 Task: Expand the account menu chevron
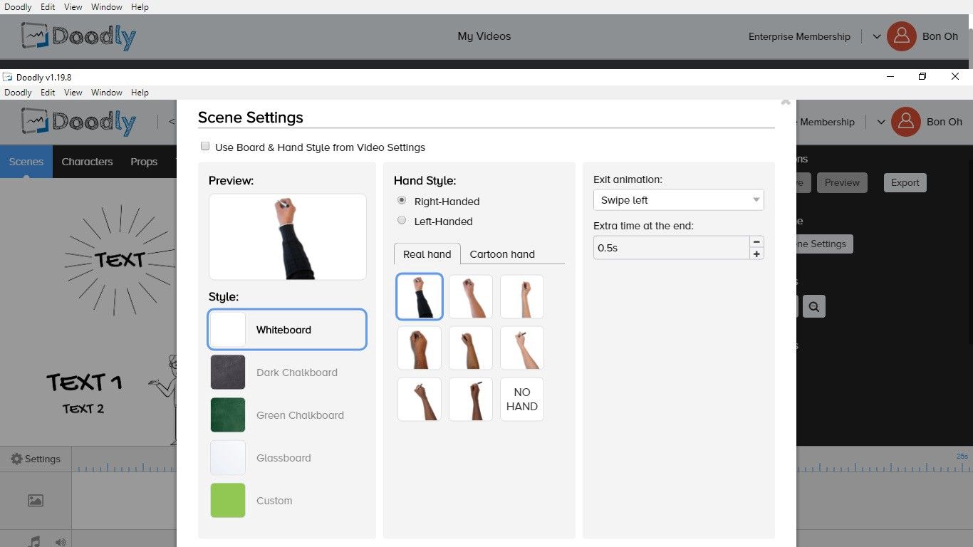[881, 122]
